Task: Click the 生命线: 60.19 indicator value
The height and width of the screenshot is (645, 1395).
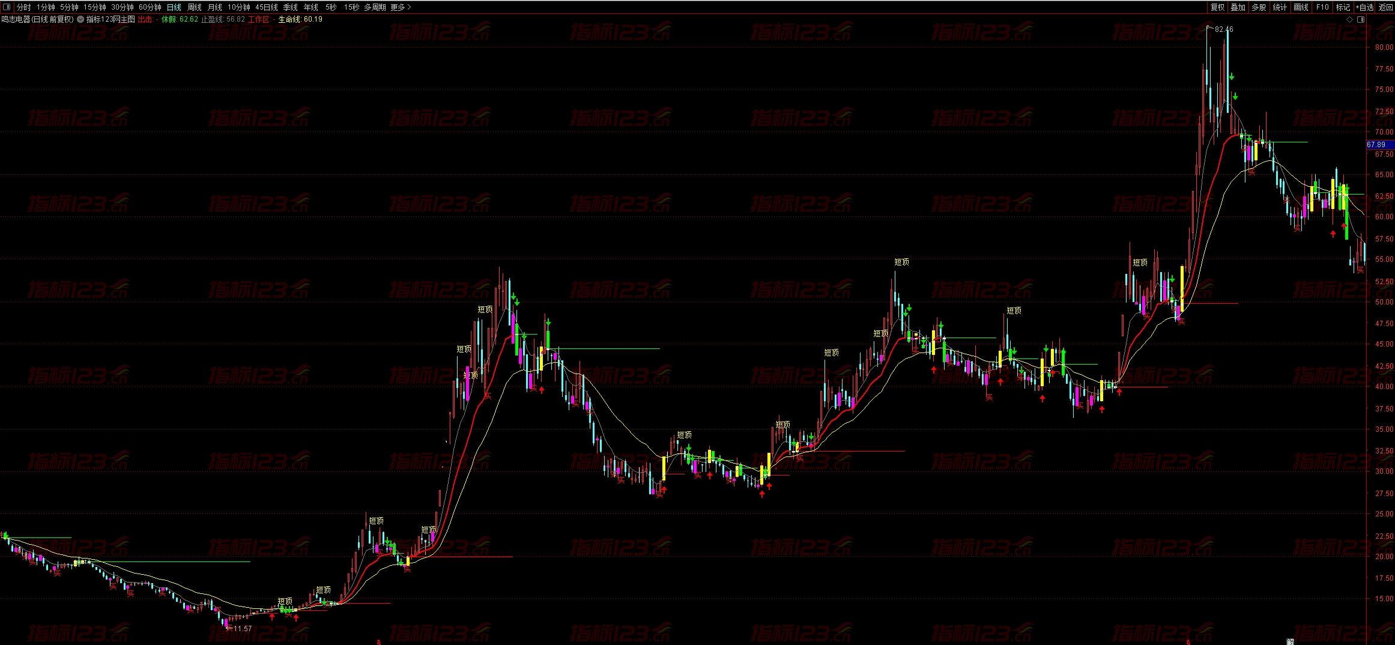Action: pos(300,19)
